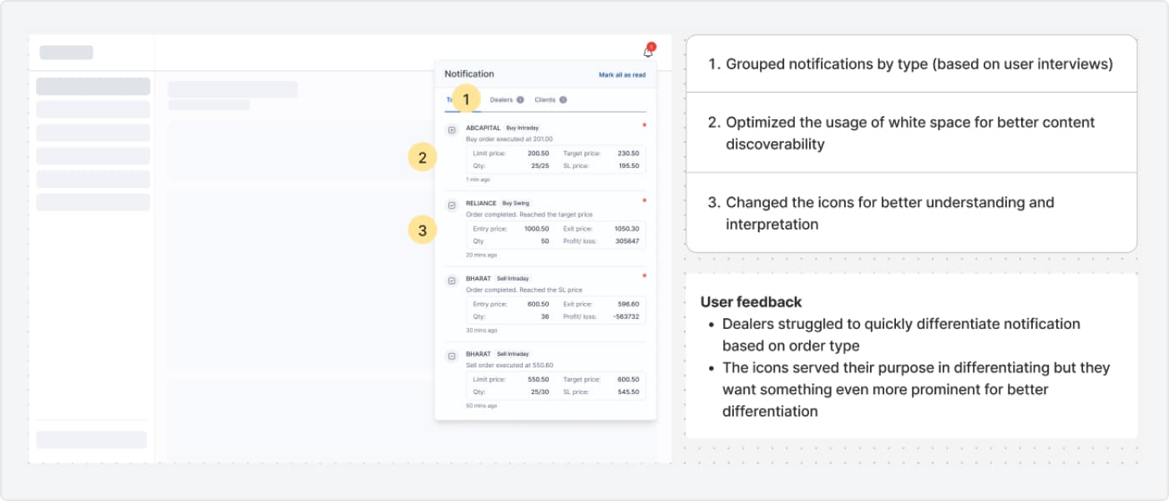
Task: Switch to the Dealers tab
Action: (501, 100)
